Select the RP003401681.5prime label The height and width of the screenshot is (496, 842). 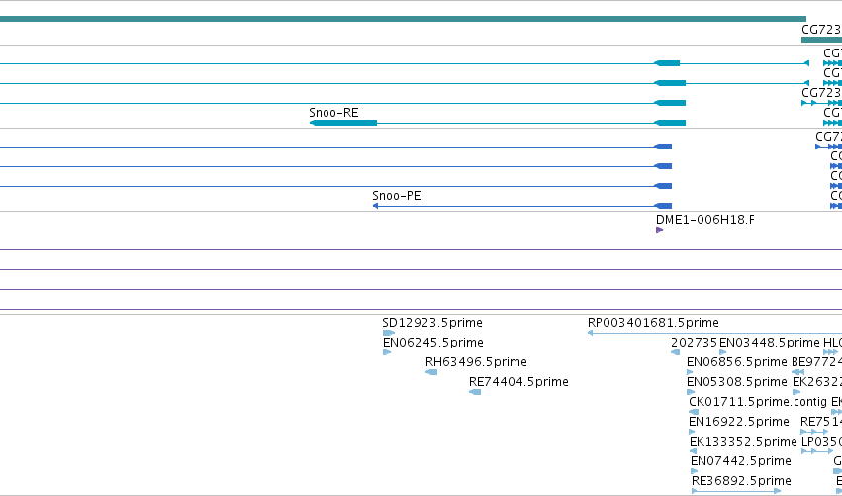point(653,323)
